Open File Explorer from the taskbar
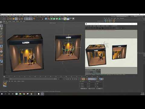Image resolution: width=145 pixels, height=109 pixels. coord(20,94)
